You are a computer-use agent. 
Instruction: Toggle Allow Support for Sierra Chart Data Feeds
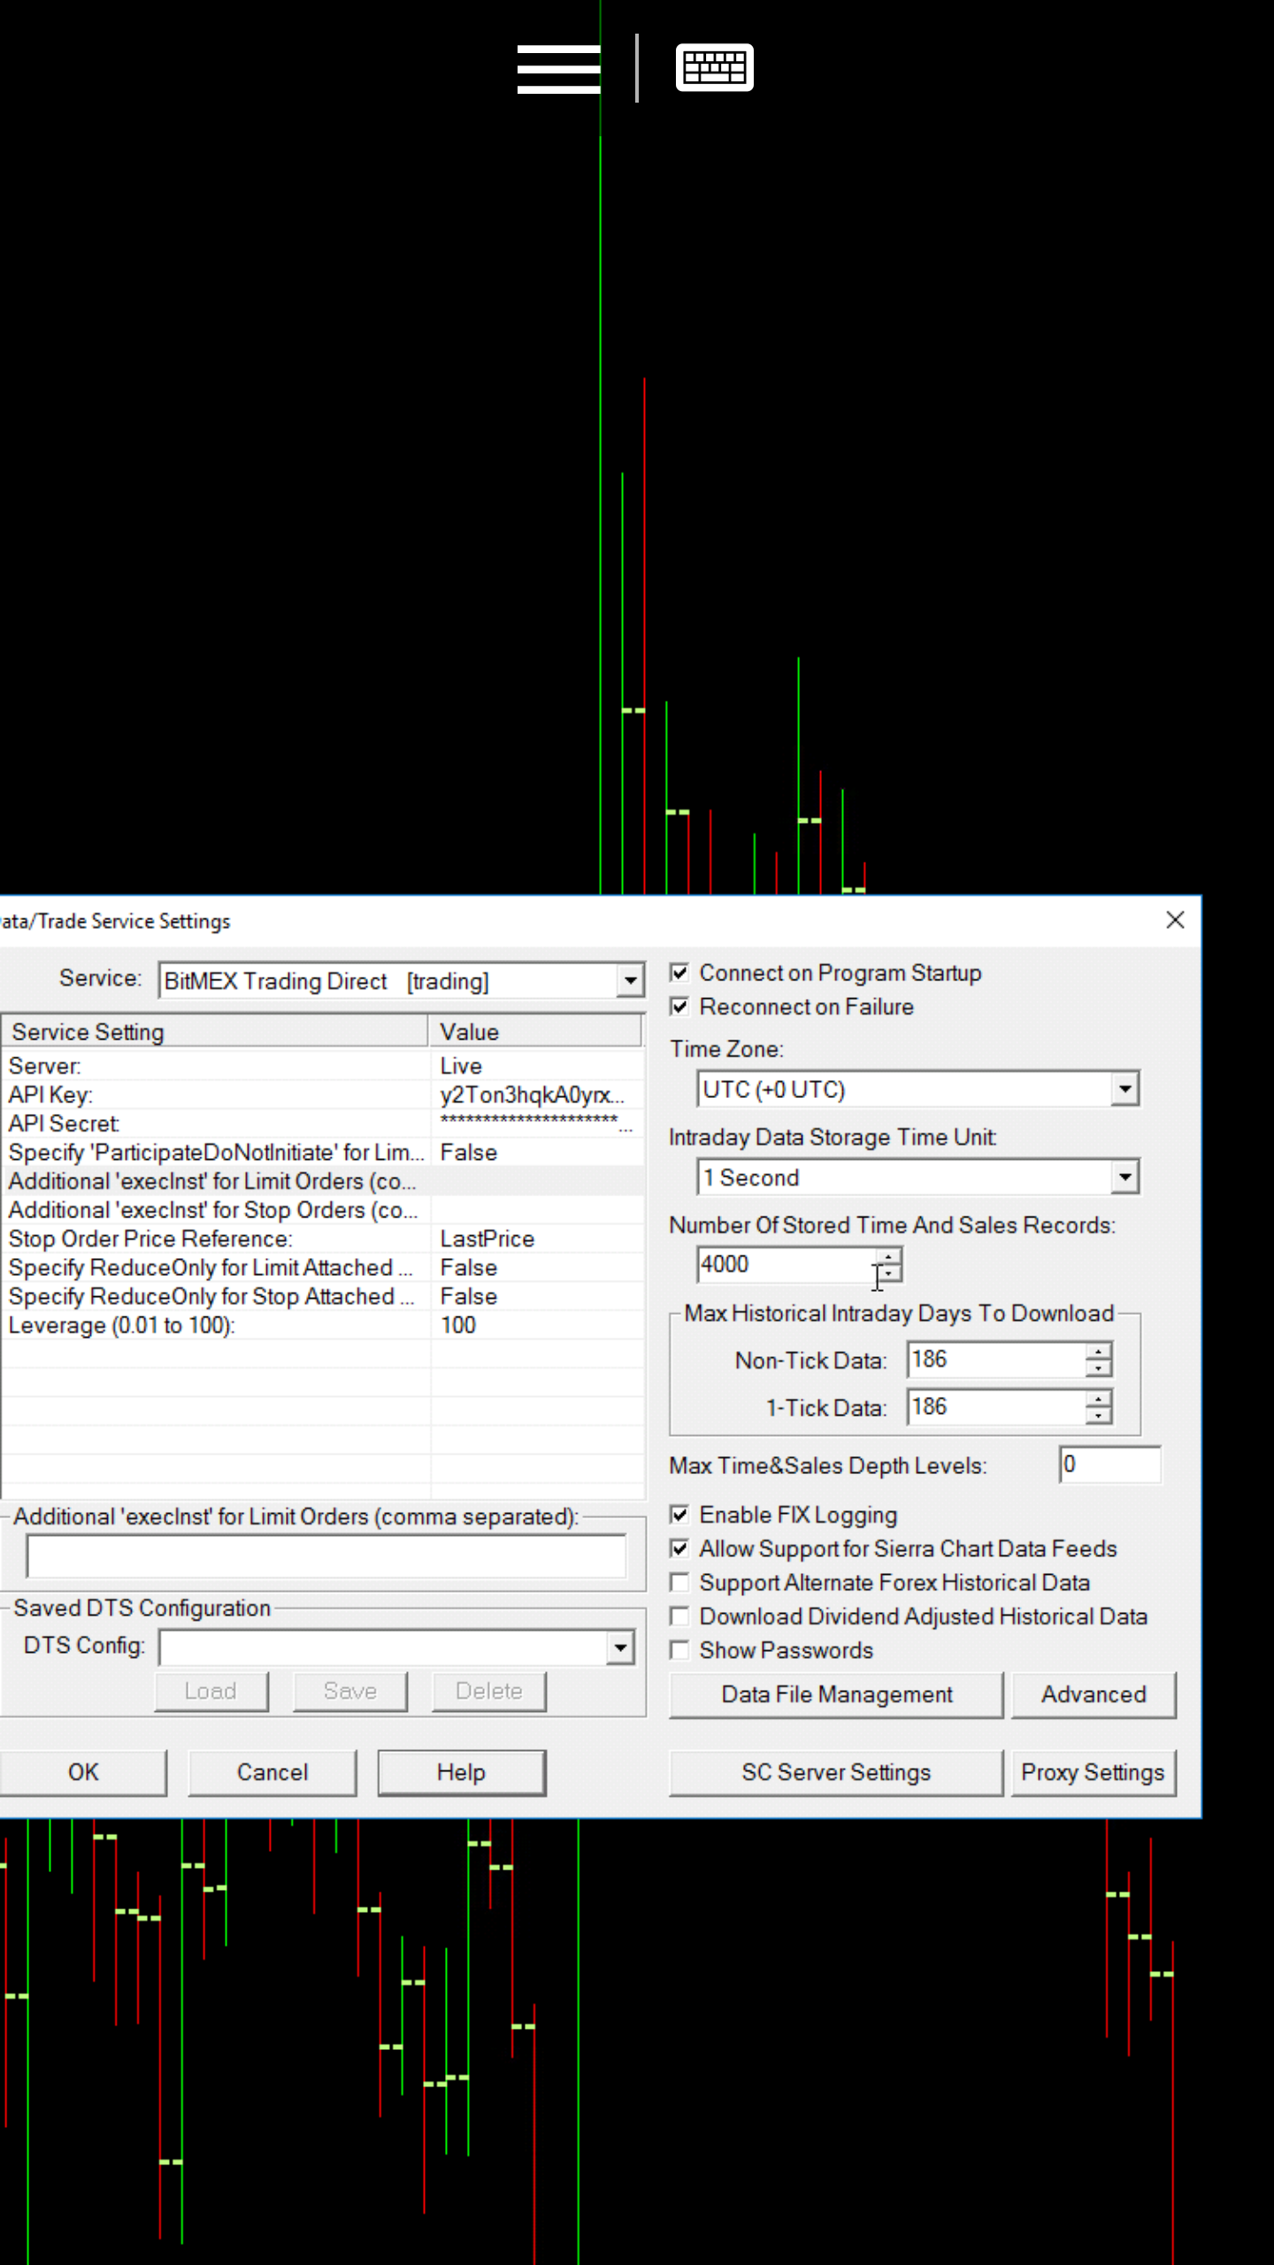(x=679, y=1548)
